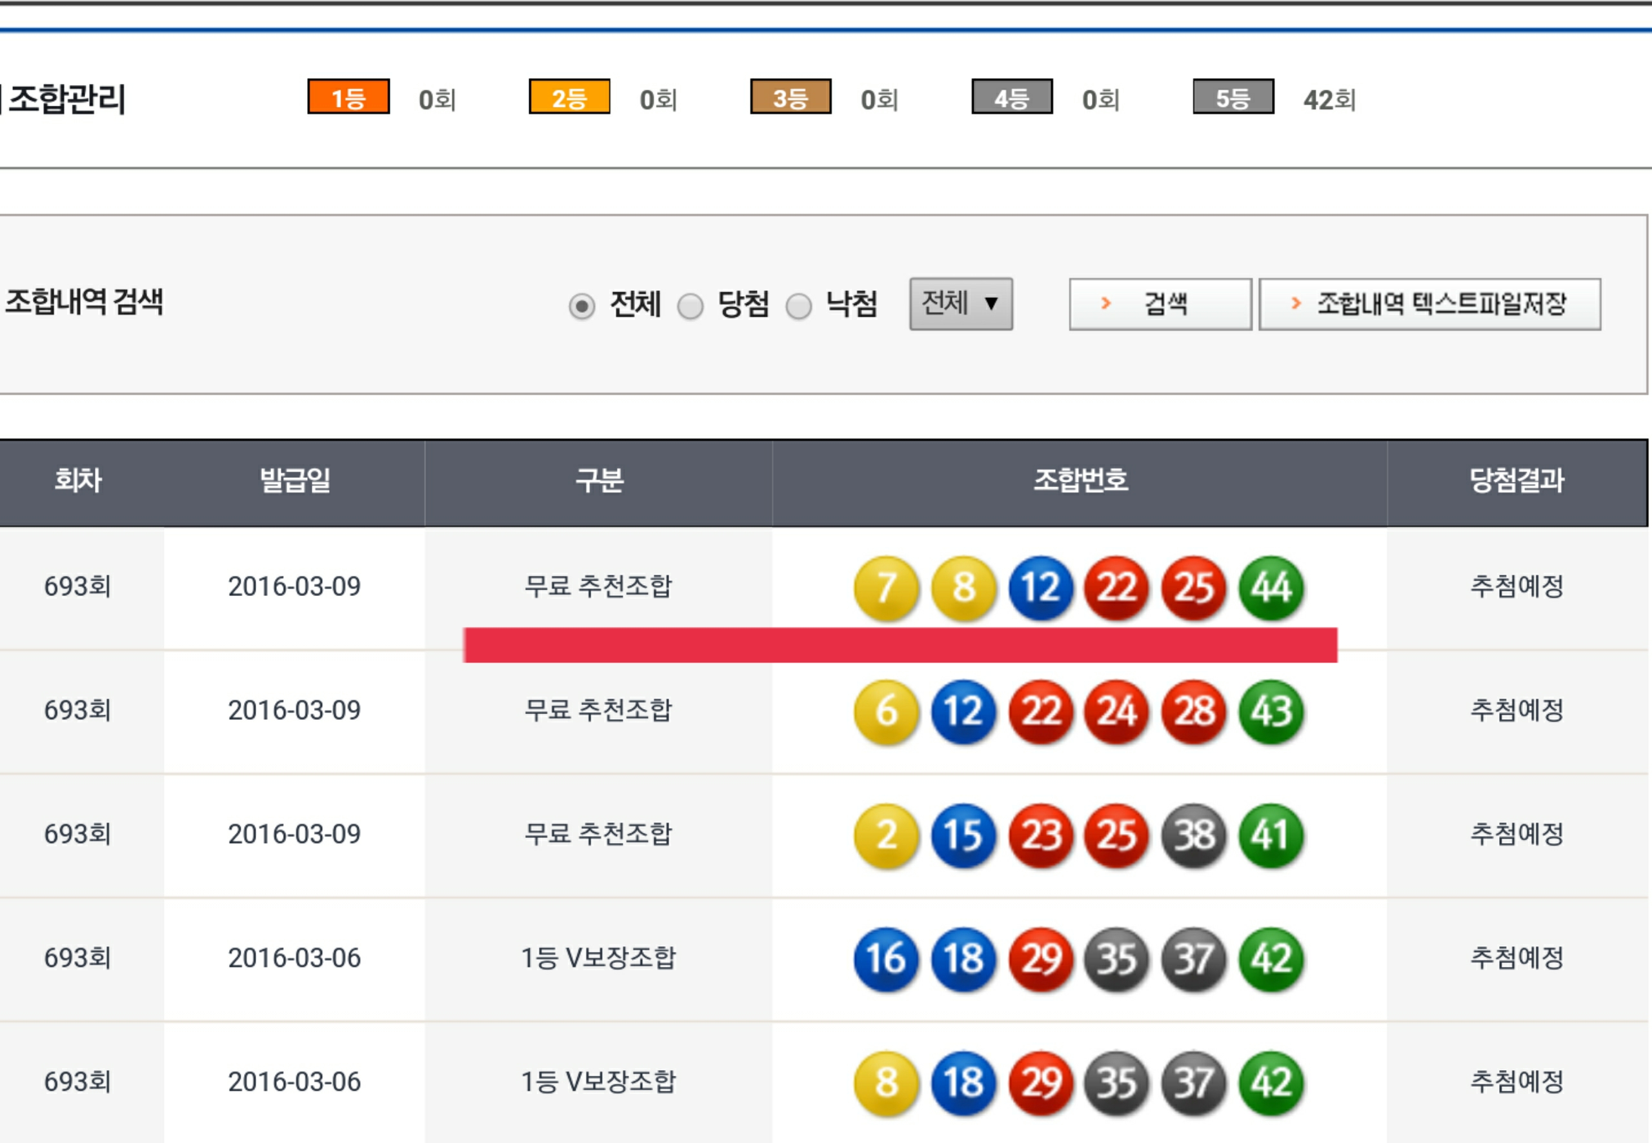The image size is (1652, 1143).
Task: Click the 발급일 column header
Action: [294, 480]
